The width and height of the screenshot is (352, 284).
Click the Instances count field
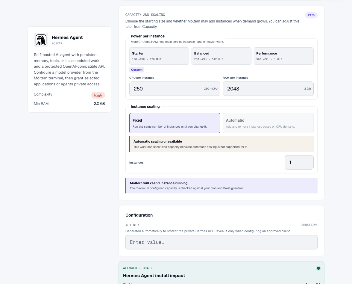pyautogui.click(x=299, y=162)
